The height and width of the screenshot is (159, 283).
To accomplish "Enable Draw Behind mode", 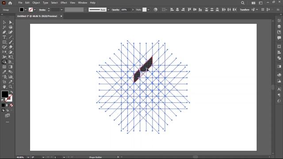I will coord(8,110).
